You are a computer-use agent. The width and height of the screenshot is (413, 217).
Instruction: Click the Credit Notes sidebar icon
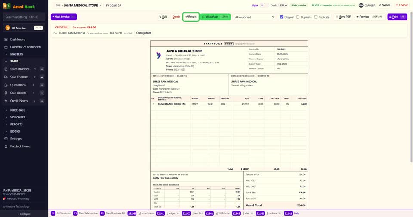click(6, 101)
